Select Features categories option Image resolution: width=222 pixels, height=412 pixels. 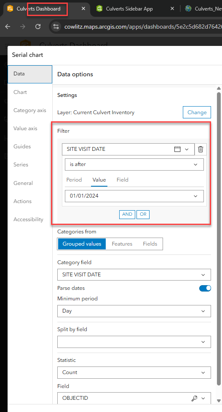(x=122, y=244)
